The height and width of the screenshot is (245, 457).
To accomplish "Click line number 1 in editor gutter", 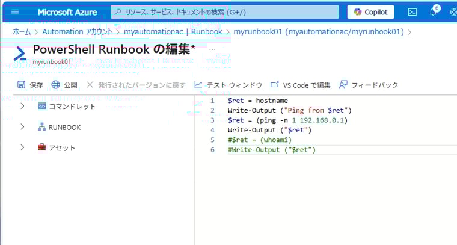I will coord(212,101).
